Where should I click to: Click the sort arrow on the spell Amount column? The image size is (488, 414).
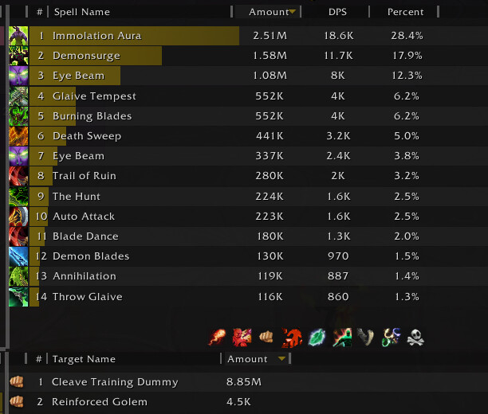coord(293,12)
